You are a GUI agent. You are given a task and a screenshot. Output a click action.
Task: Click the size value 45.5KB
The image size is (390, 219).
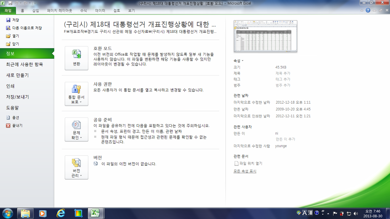(x=281, y=67)
